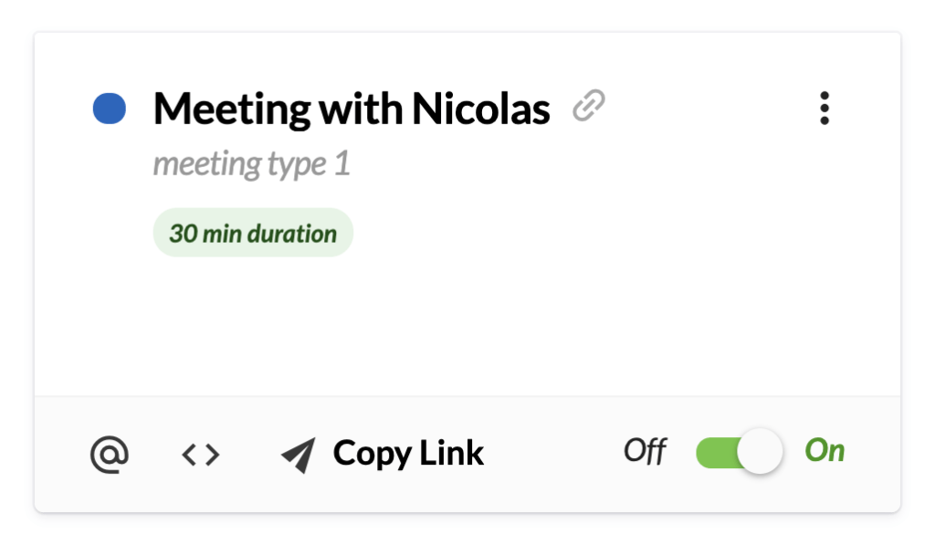Click the word Meeting in the title
The width and height of the screenshot is (935, 545).
coord(232,110)
